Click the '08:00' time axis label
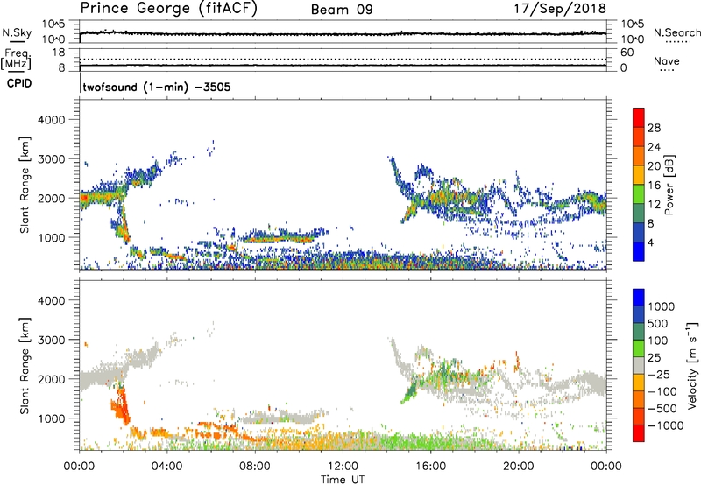This screenshot has height=485, width=701. click(254, 467)
